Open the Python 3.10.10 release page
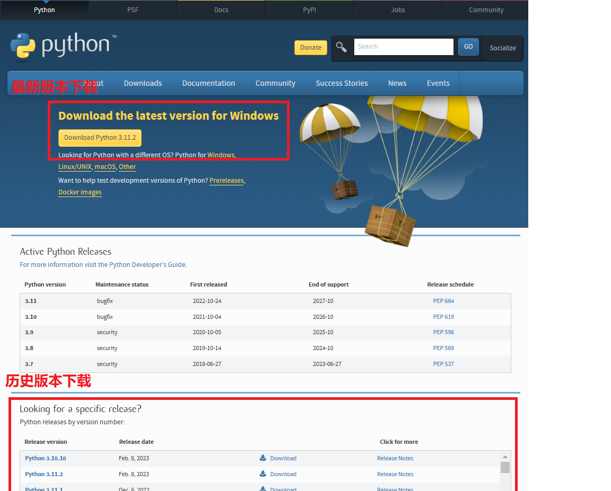 coord(46,458)
